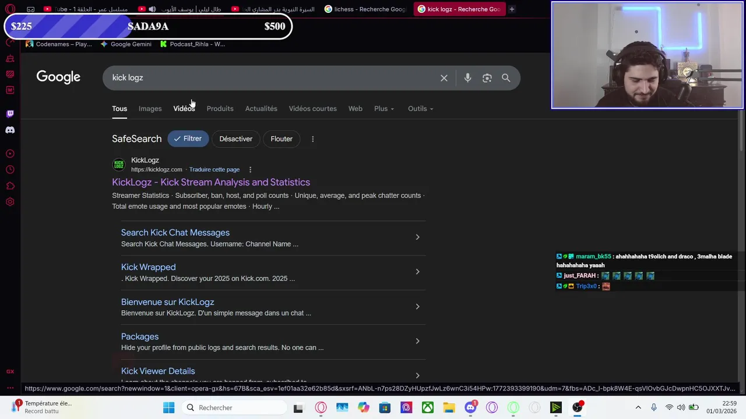Image resolution: width=746 pixels, height=419 pixels.
Task: Open Kick Wrapped sitelink
Action: click(148, 267)
